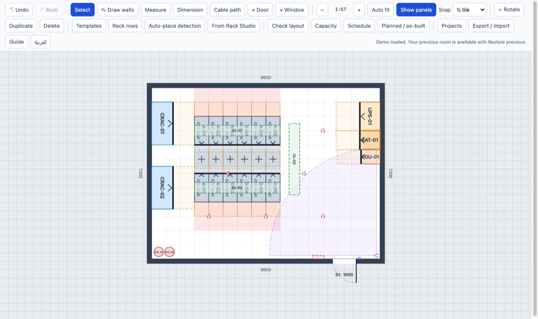The height and width of the screenshot is (319, 538).
Task: Select the UPS-01 unit
Action: click(370, 116)
